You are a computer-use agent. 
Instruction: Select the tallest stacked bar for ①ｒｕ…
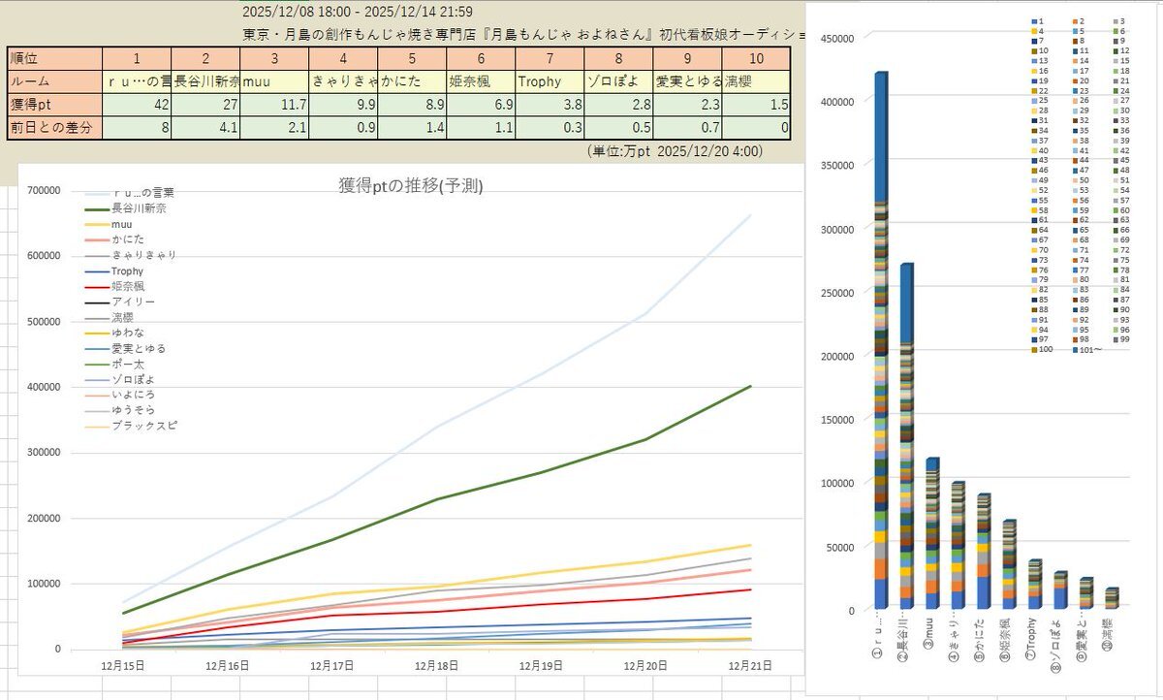tap(881, 340)
